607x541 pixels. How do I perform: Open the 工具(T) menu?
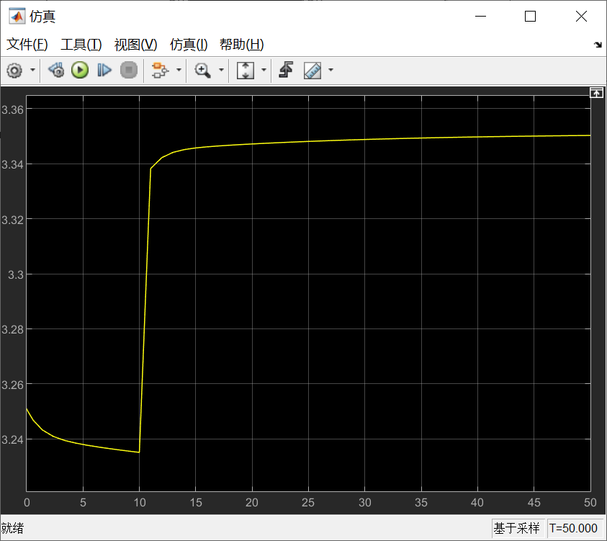(81, 45)
